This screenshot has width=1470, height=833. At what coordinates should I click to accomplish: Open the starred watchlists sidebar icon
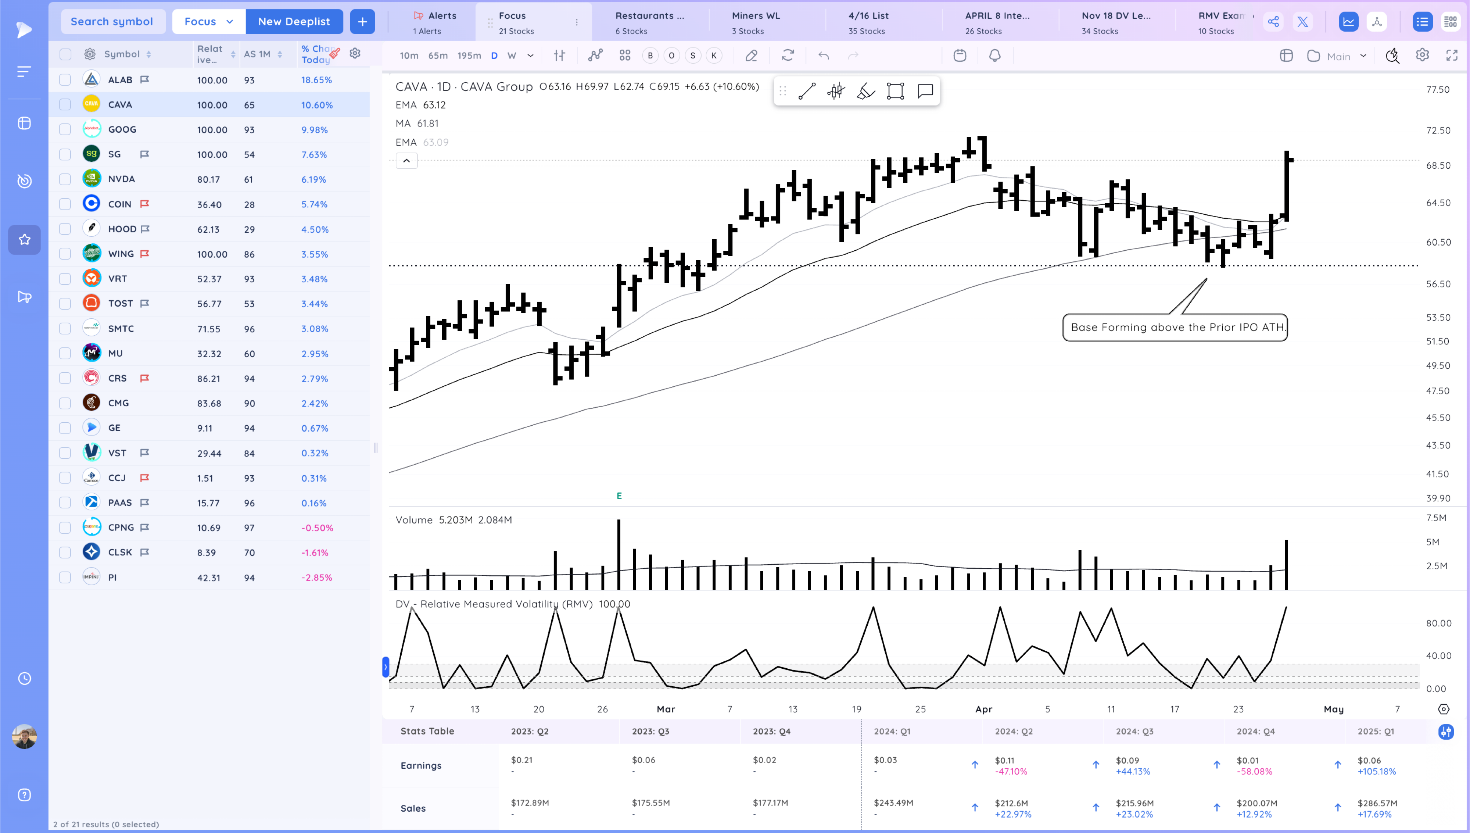pos(24,239)
